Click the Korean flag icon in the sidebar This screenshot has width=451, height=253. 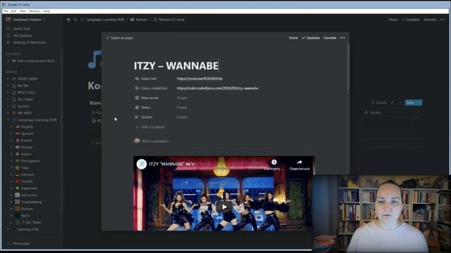click(x=18, y=147)
